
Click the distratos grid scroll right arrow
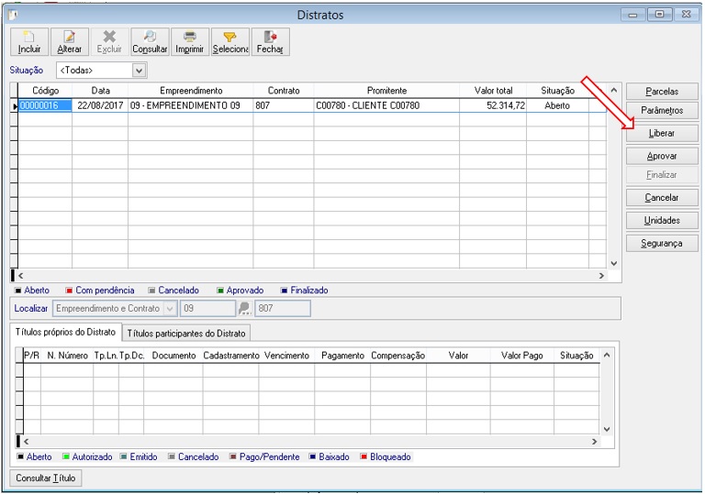pos(601,276)
